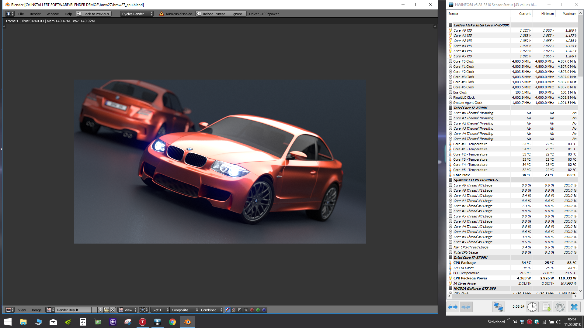Image resolution: width=584 pixels, height=328 pixels.
Task: Click the Render Result name field
Action: coord(73,310)
